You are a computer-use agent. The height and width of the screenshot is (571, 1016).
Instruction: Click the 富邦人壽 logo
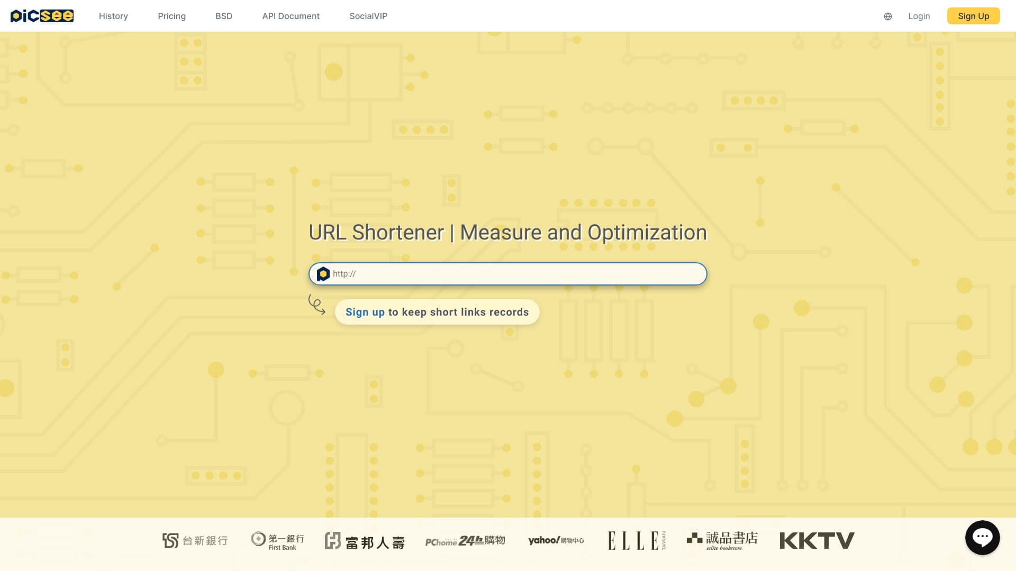[x=365, y=540]
